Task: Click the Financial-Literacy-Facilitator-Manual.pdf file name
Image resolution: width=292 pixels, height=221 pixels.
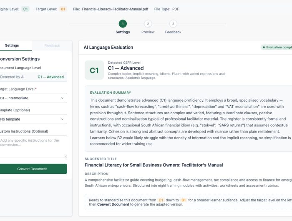Action: click(115, 9)
